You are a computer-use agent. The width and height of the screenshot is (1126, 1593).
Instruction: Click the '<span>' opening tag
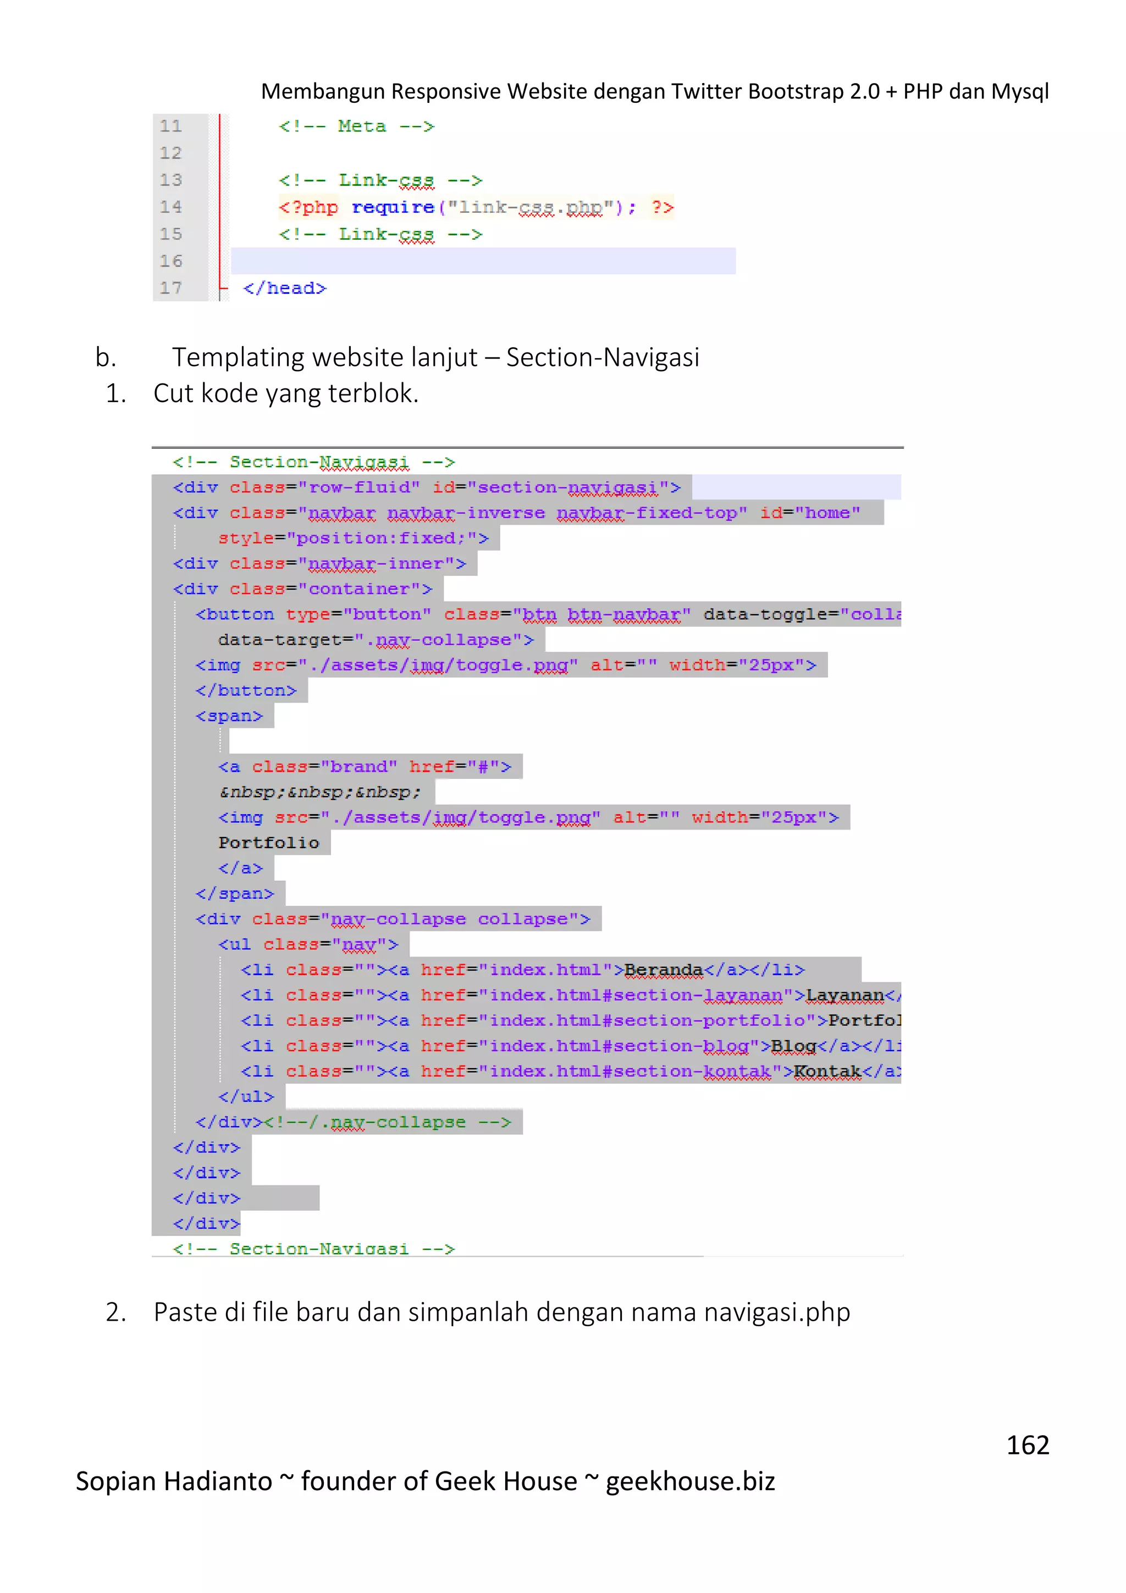tap(229, 716)
